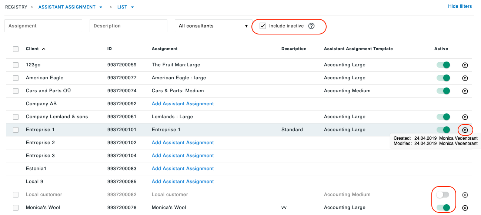
Task: Click the info icon for Entreprise 1
Action: (465, 130)
